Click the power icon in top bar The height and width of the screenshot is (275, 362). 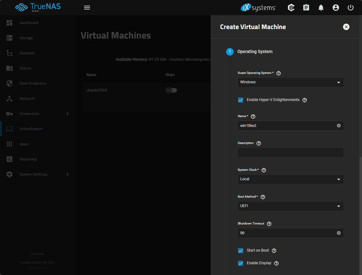[x=351, y=8]
